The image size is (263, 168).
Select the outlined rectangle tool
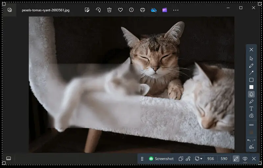pos(251,80)
